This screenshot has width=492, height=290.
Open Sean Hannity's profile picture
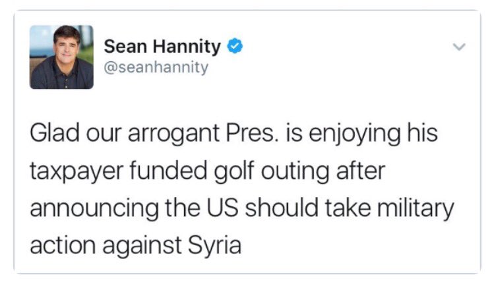click(x=61, y=57)
